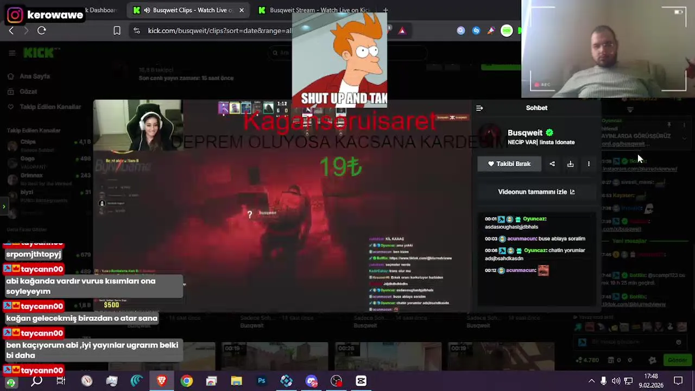Open the Busqweit channel name in popup
Image resolution: width=695 pixels, height=391 pixels.
[525, 133]
